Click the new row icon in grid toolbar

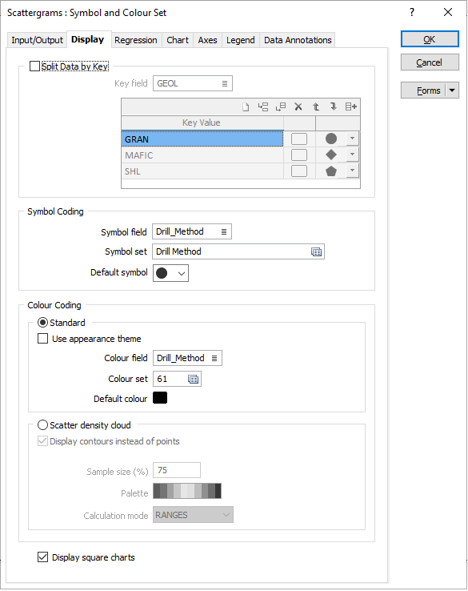coord(246,107)
